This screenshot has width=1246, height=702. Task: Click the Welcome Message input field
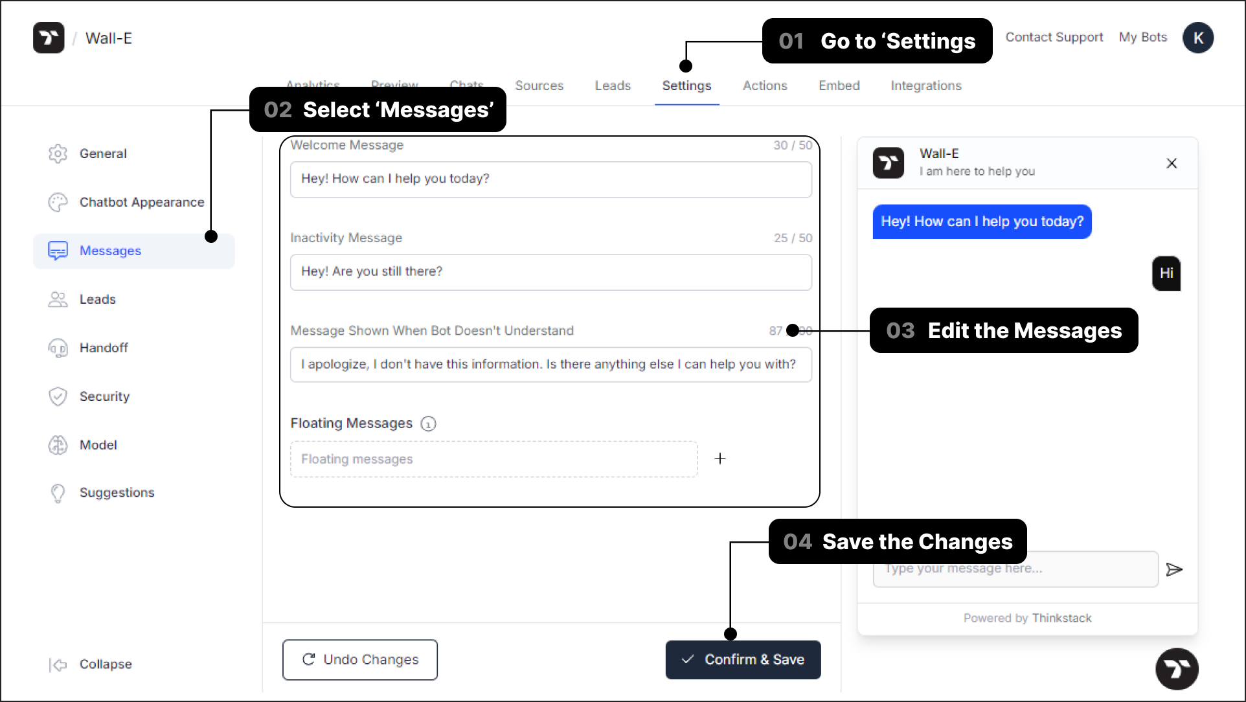tap(551, 179)
